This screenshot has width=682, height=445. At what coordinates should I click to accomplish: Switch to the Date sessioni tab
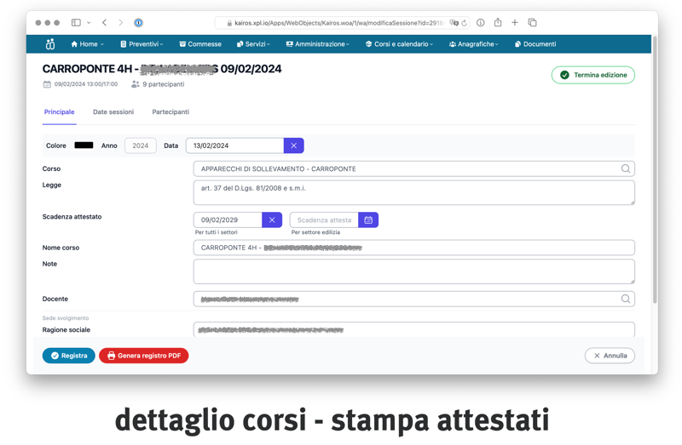pyautogui.click(x=113, y=112)
